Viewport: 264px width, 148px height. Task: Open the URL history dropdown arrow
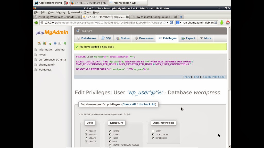tap(168, 23)
